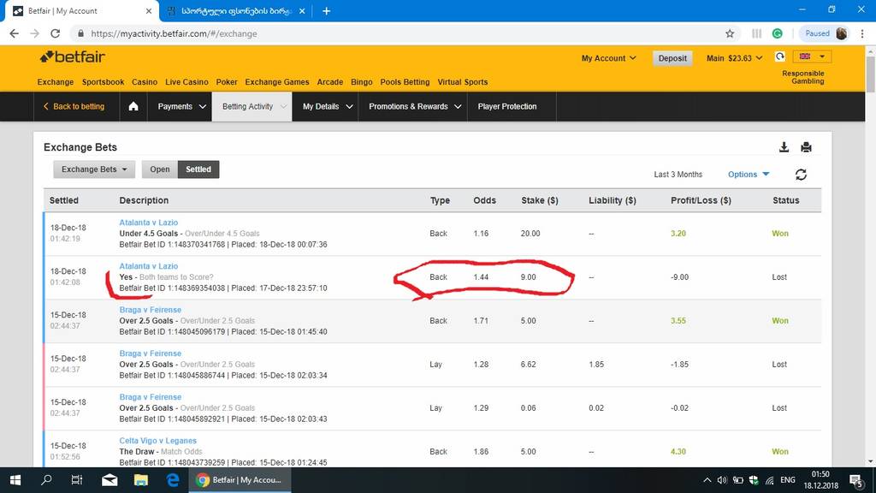The height and width of the screenshot is (493, 876).
Task: Click the Grammarly extension icon
Action: click(777, 33)
